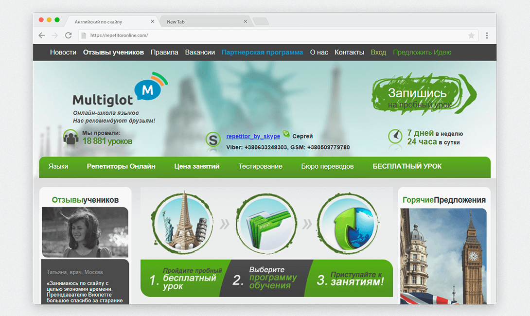The height and width of the screenshot is (316, 530).
Task: Open Цена занятий in green navigation
Action: pyautogui.click(x=197, y=166)
